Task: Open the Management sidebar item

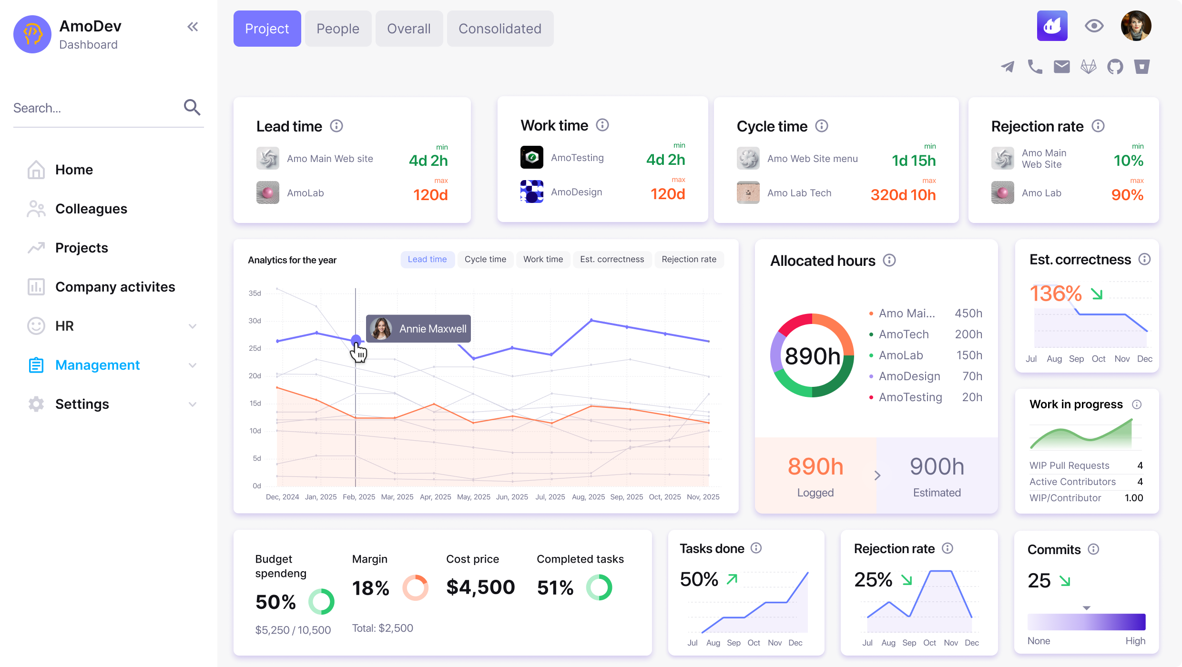Action: [x=97, y=365]
